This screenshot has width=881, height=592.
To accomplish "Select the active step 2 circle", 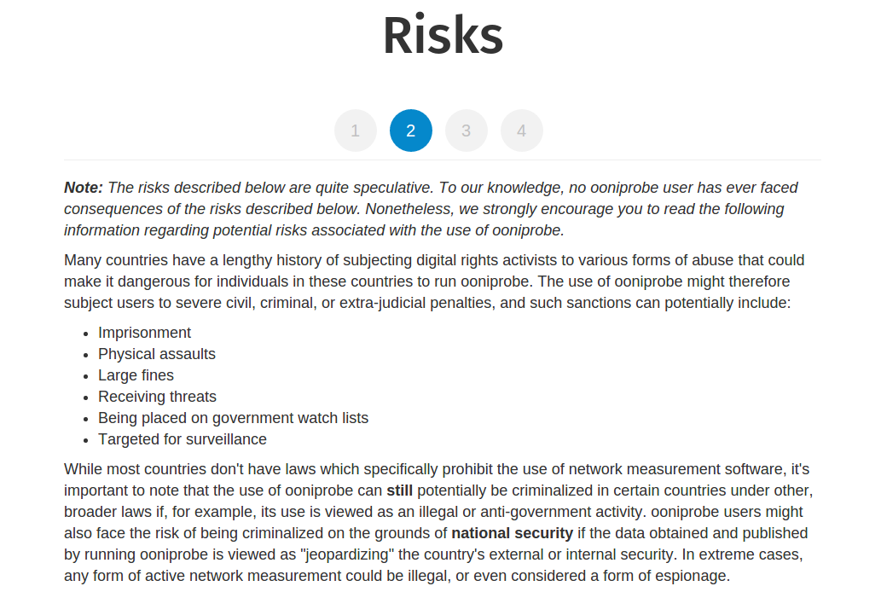I will click(x=411, y=131).
